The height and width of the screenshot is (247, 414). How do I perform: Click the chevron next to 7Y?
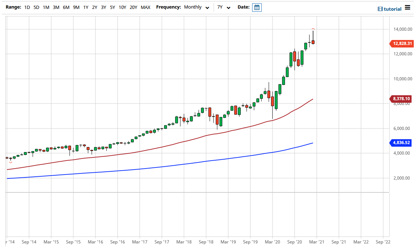click(x=228, y=7)
